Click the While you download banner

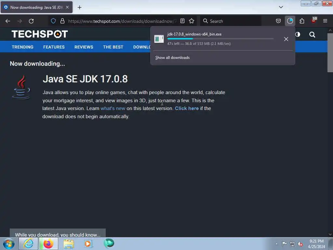[x=58, y=233]
